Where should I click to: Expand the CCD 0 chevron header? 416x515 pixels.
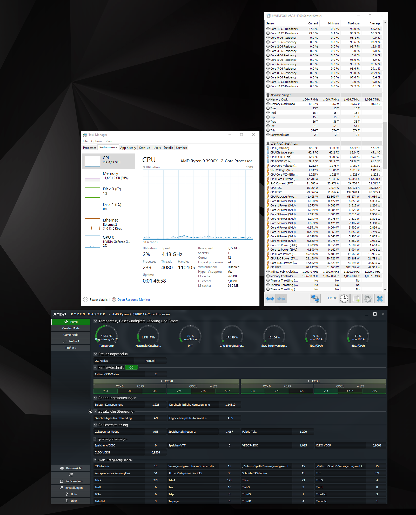[162, 381]
